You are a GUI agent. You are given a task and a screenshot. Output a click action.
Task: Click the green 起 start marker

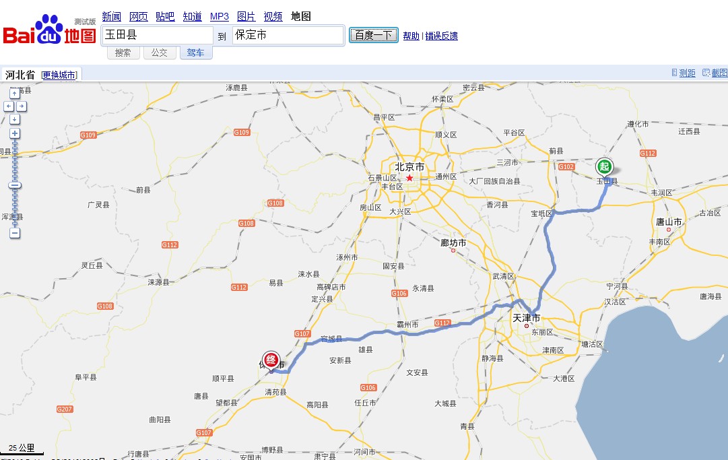pyautogui.click(x=604, y=166)
